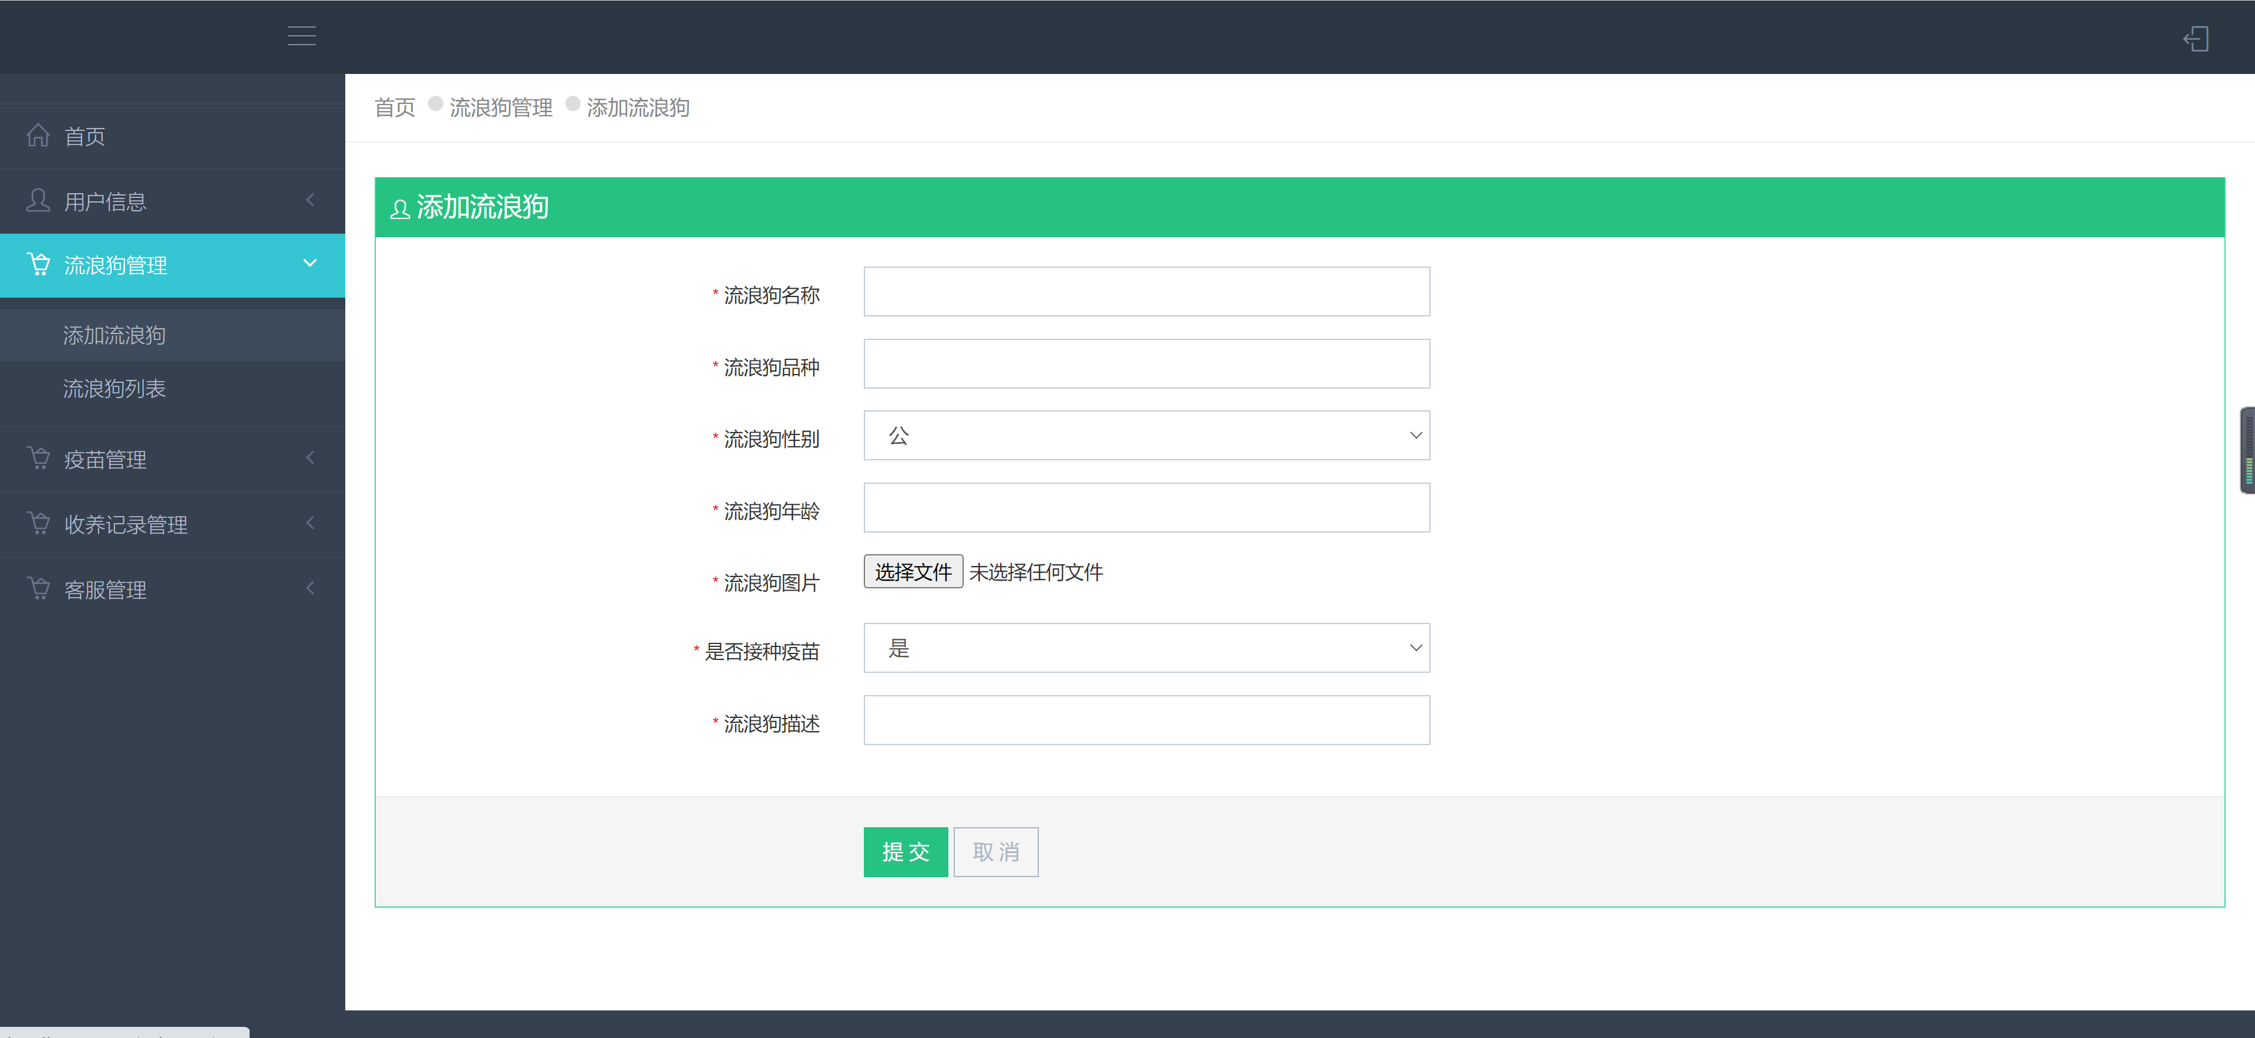Open the hamburger menu at the top
Viewport: 2255px width, 1038px height.
(301, 36)
